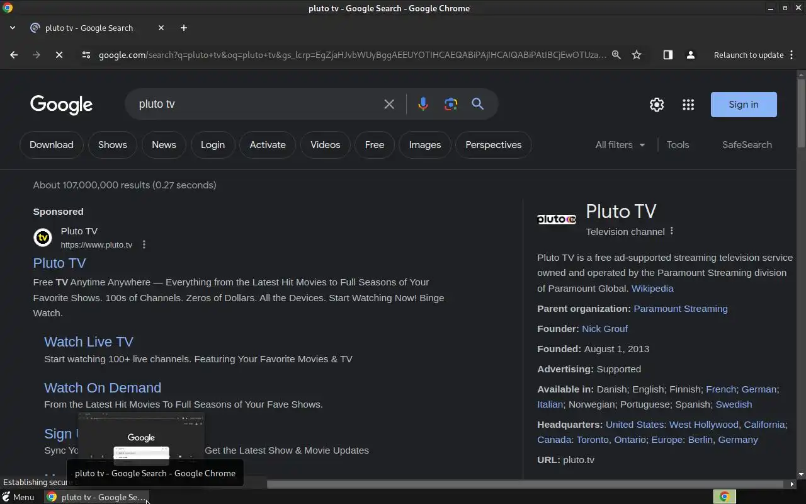Click the Pluto TV logo in knowledge panel
The image size is (806, 504).
pyautogui.click(x=557, y=219)
